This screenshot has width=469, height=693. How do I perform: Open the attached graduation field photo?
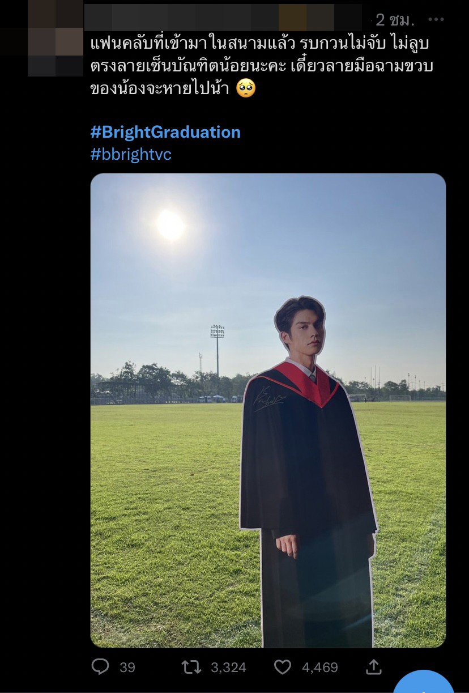coord(268,411)
